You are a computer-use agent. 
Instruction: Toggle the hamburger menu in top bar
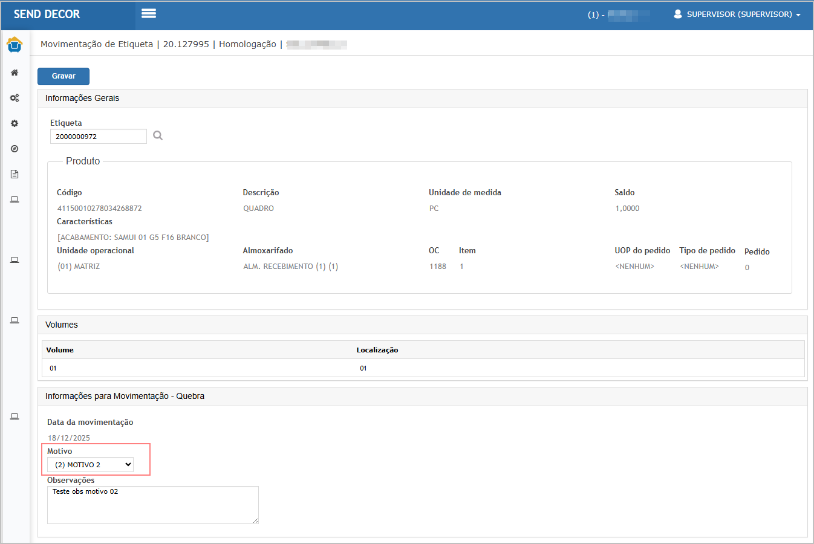[x=149, y=14]
